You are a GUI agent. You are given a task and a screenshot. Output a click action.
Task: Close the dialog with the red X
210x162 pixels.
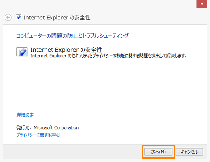[202, 4]
